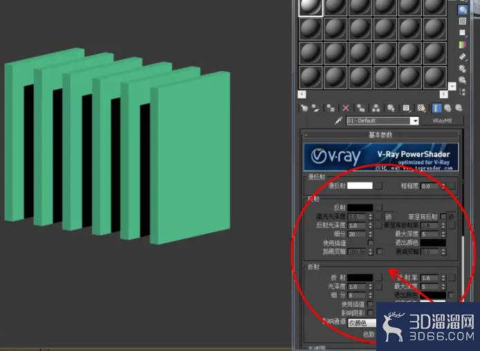The image size is (480, 351).
Task: Click the Make Material Copy icon
Action: pyautogui.click(x=361, y=108)
